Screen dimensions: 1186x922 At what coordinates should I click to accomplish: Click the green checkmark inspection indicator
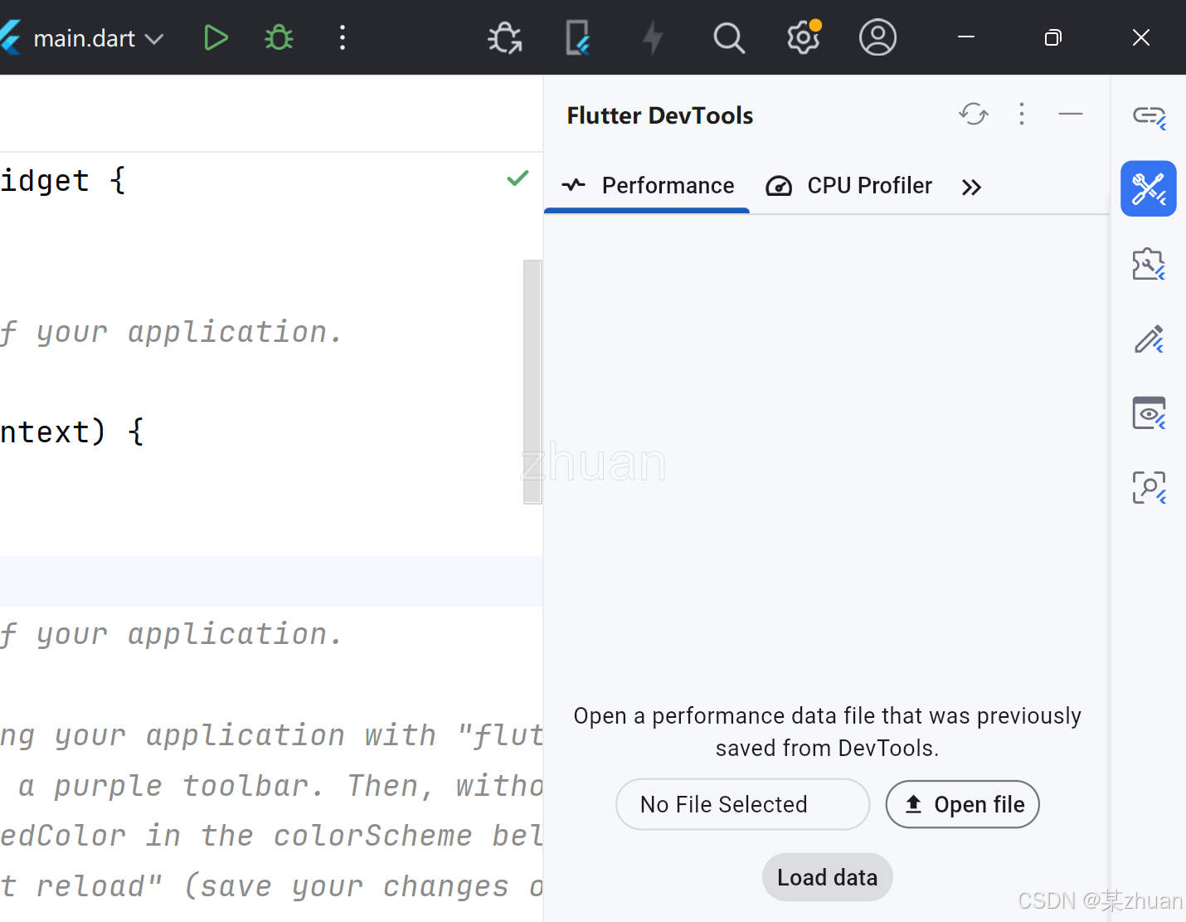point(518,178)
